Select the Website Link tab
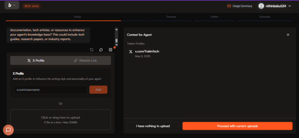Image resolution: width=299 pixels, height=138 pixels. (86, 60)
